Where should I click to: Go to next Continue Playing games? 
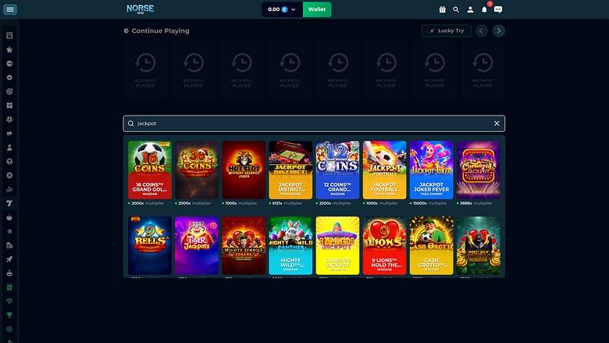(x=499, y=30)
